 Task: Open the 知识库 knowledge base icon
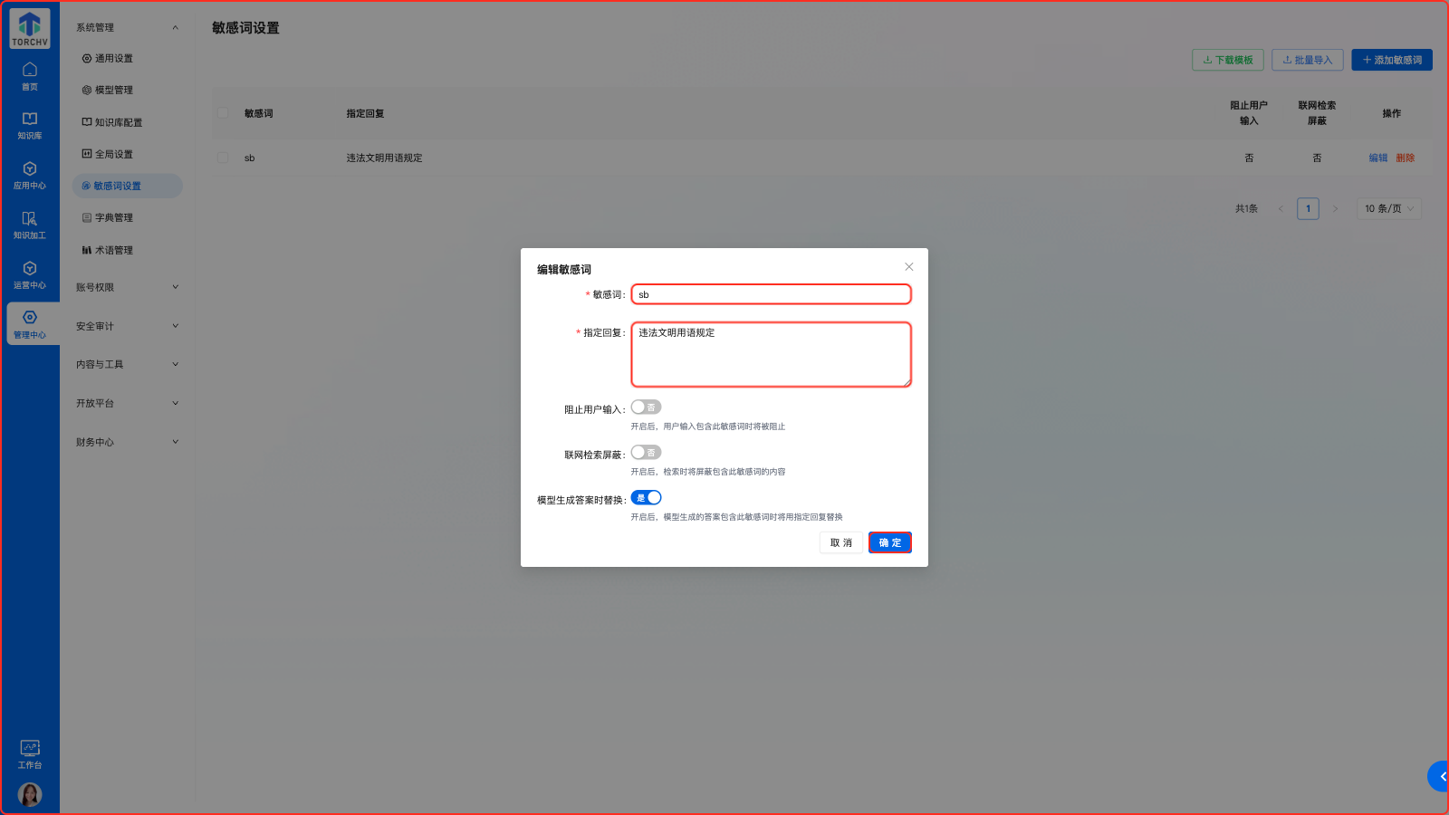[x=30, y=125]
